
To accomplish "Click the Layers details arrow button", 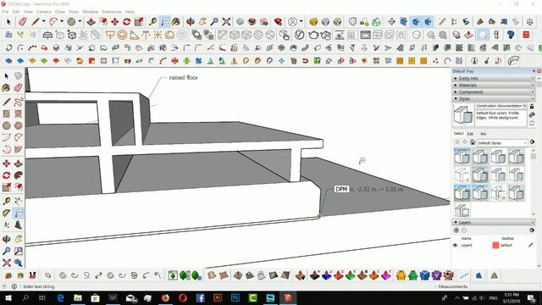I will coord(532,230).
